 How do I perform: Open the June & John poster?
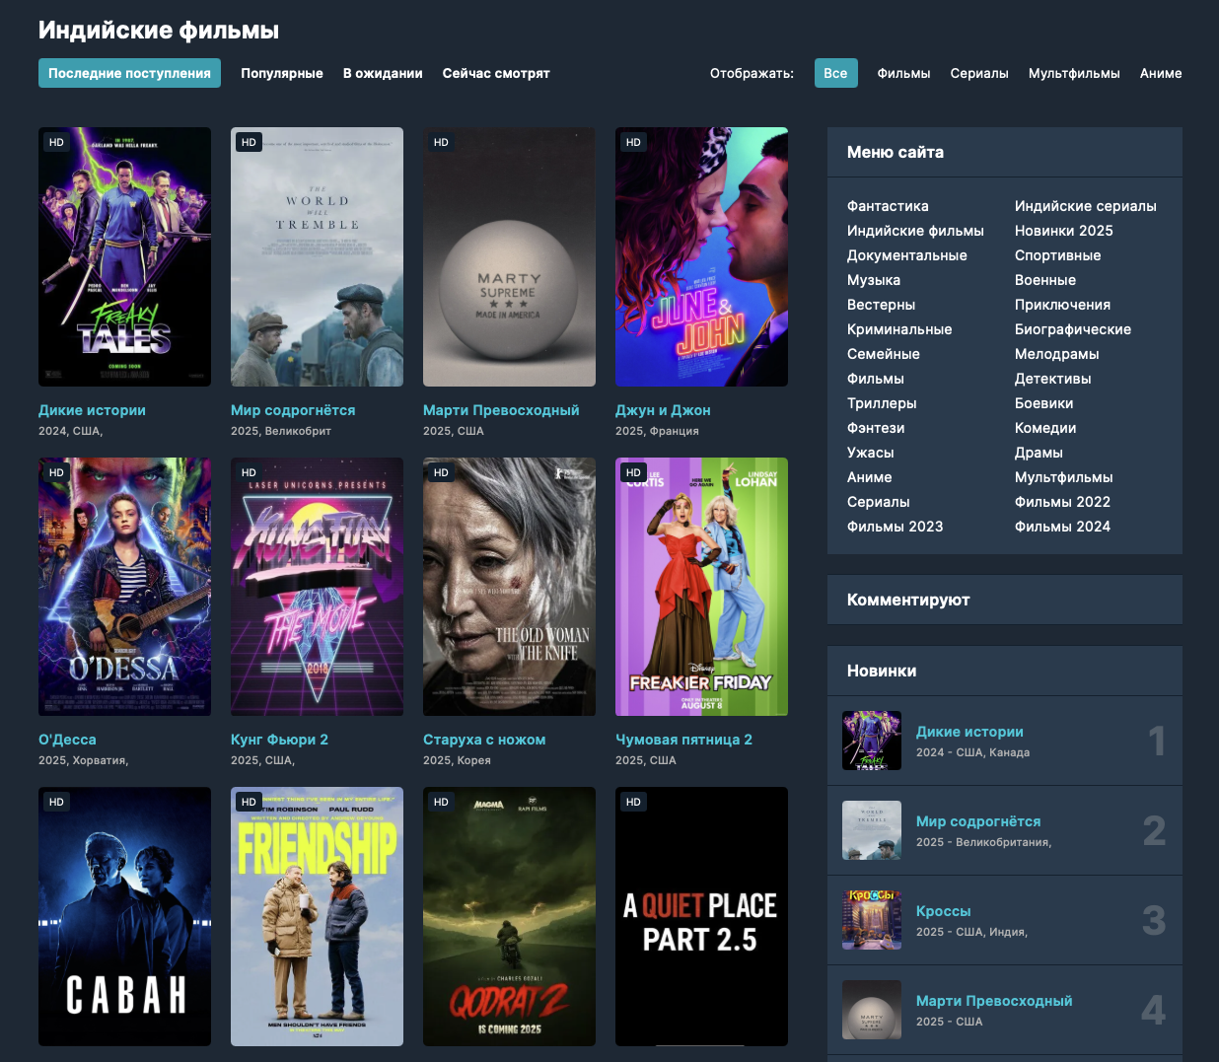701,256
